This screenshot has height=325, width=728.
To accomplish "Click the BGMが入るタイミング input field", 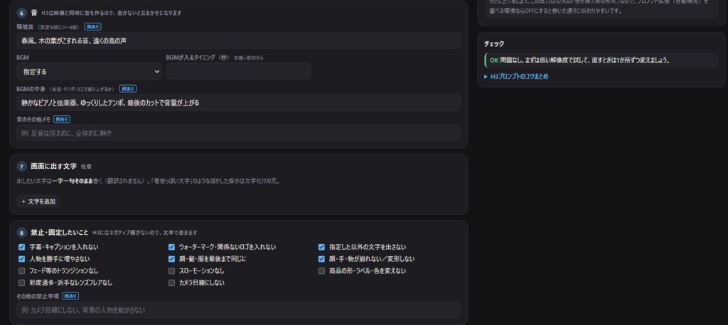I will tap(238, 72).
